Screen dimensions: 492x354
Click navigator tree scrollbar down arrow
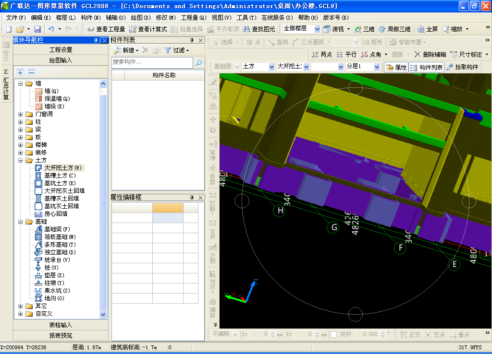(103, 314)
